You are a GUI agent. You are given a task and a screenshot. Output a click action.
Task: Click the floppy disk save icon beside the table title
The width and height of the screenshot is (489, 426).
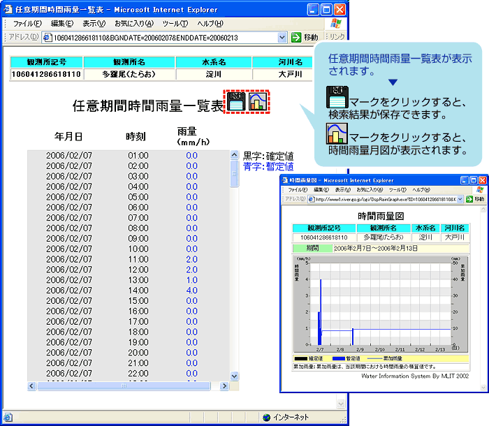tap(236, 102)
